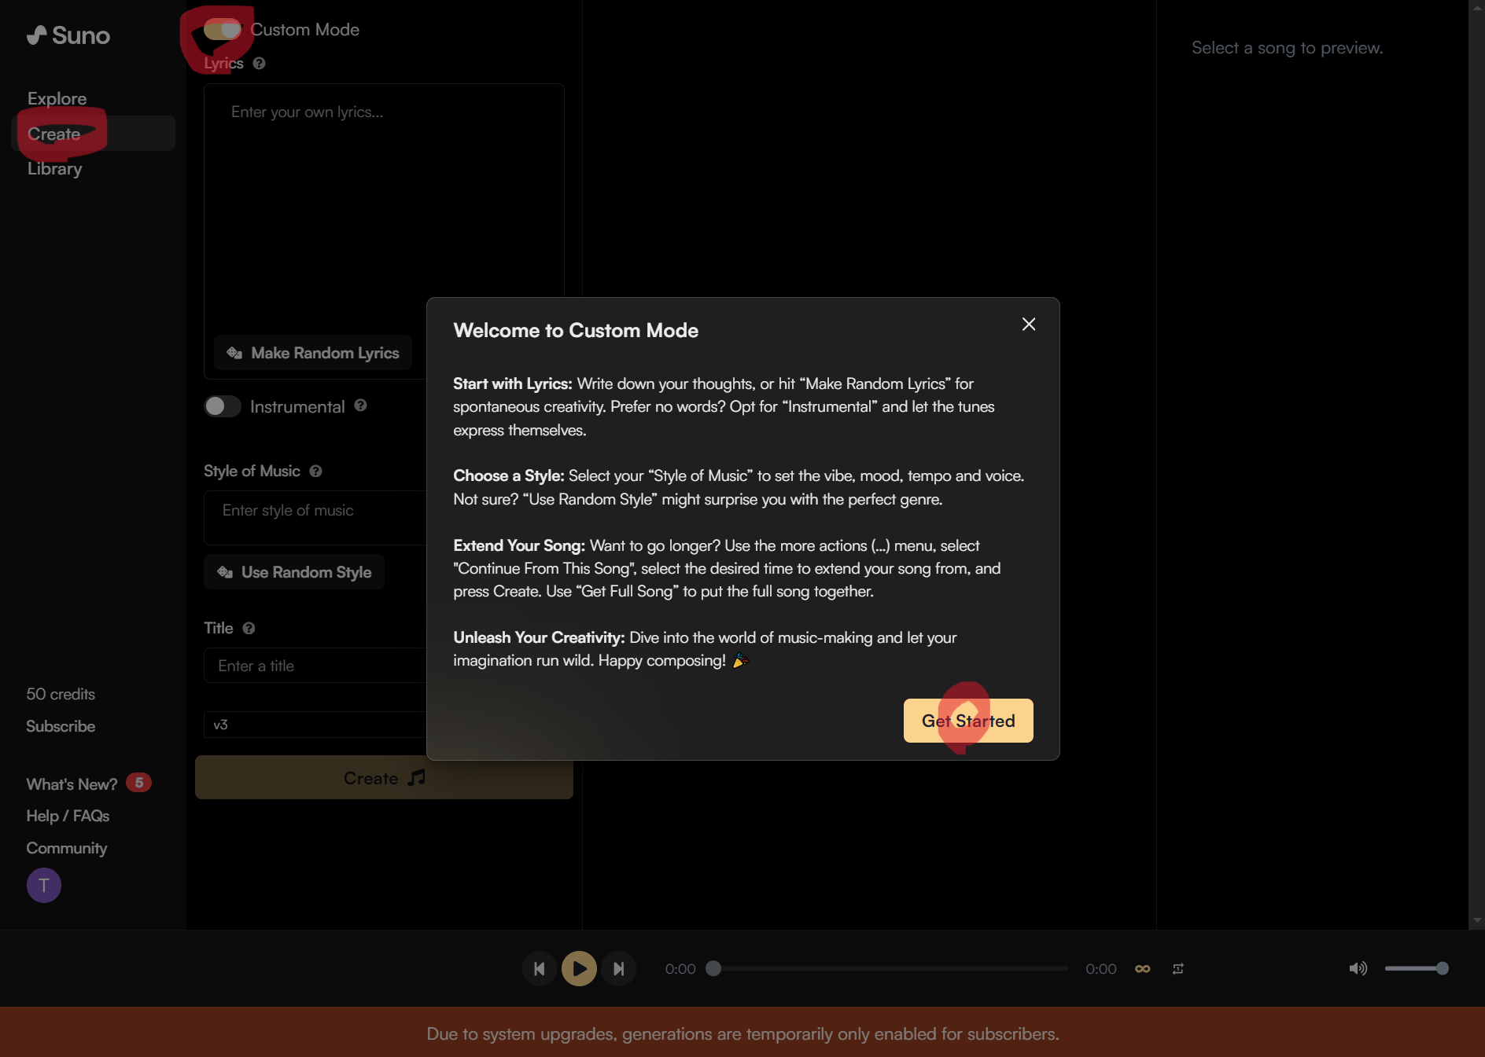Skip to next track
This screenshot has height=1057, width=1485.
tap(619, 968)
